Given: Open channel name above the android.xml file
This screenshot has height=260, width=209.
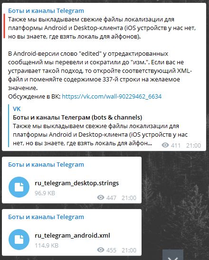Looking at the screenshot, I should (x=46, y=217).
